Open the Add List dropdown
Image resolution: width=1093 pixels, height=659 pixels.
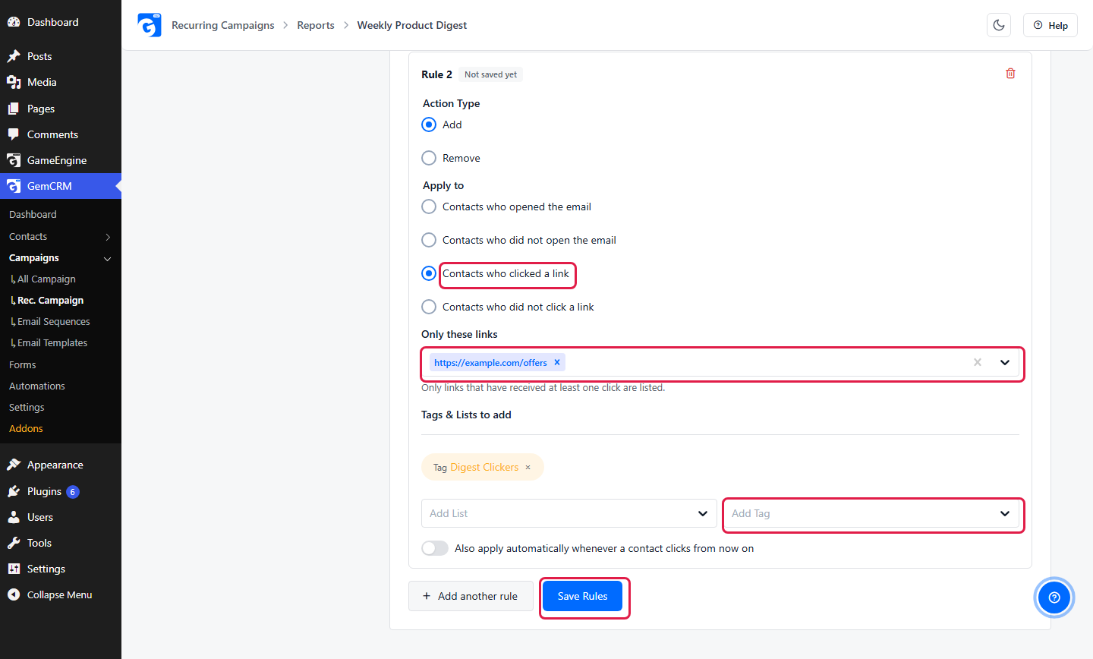tap(569, 513)
